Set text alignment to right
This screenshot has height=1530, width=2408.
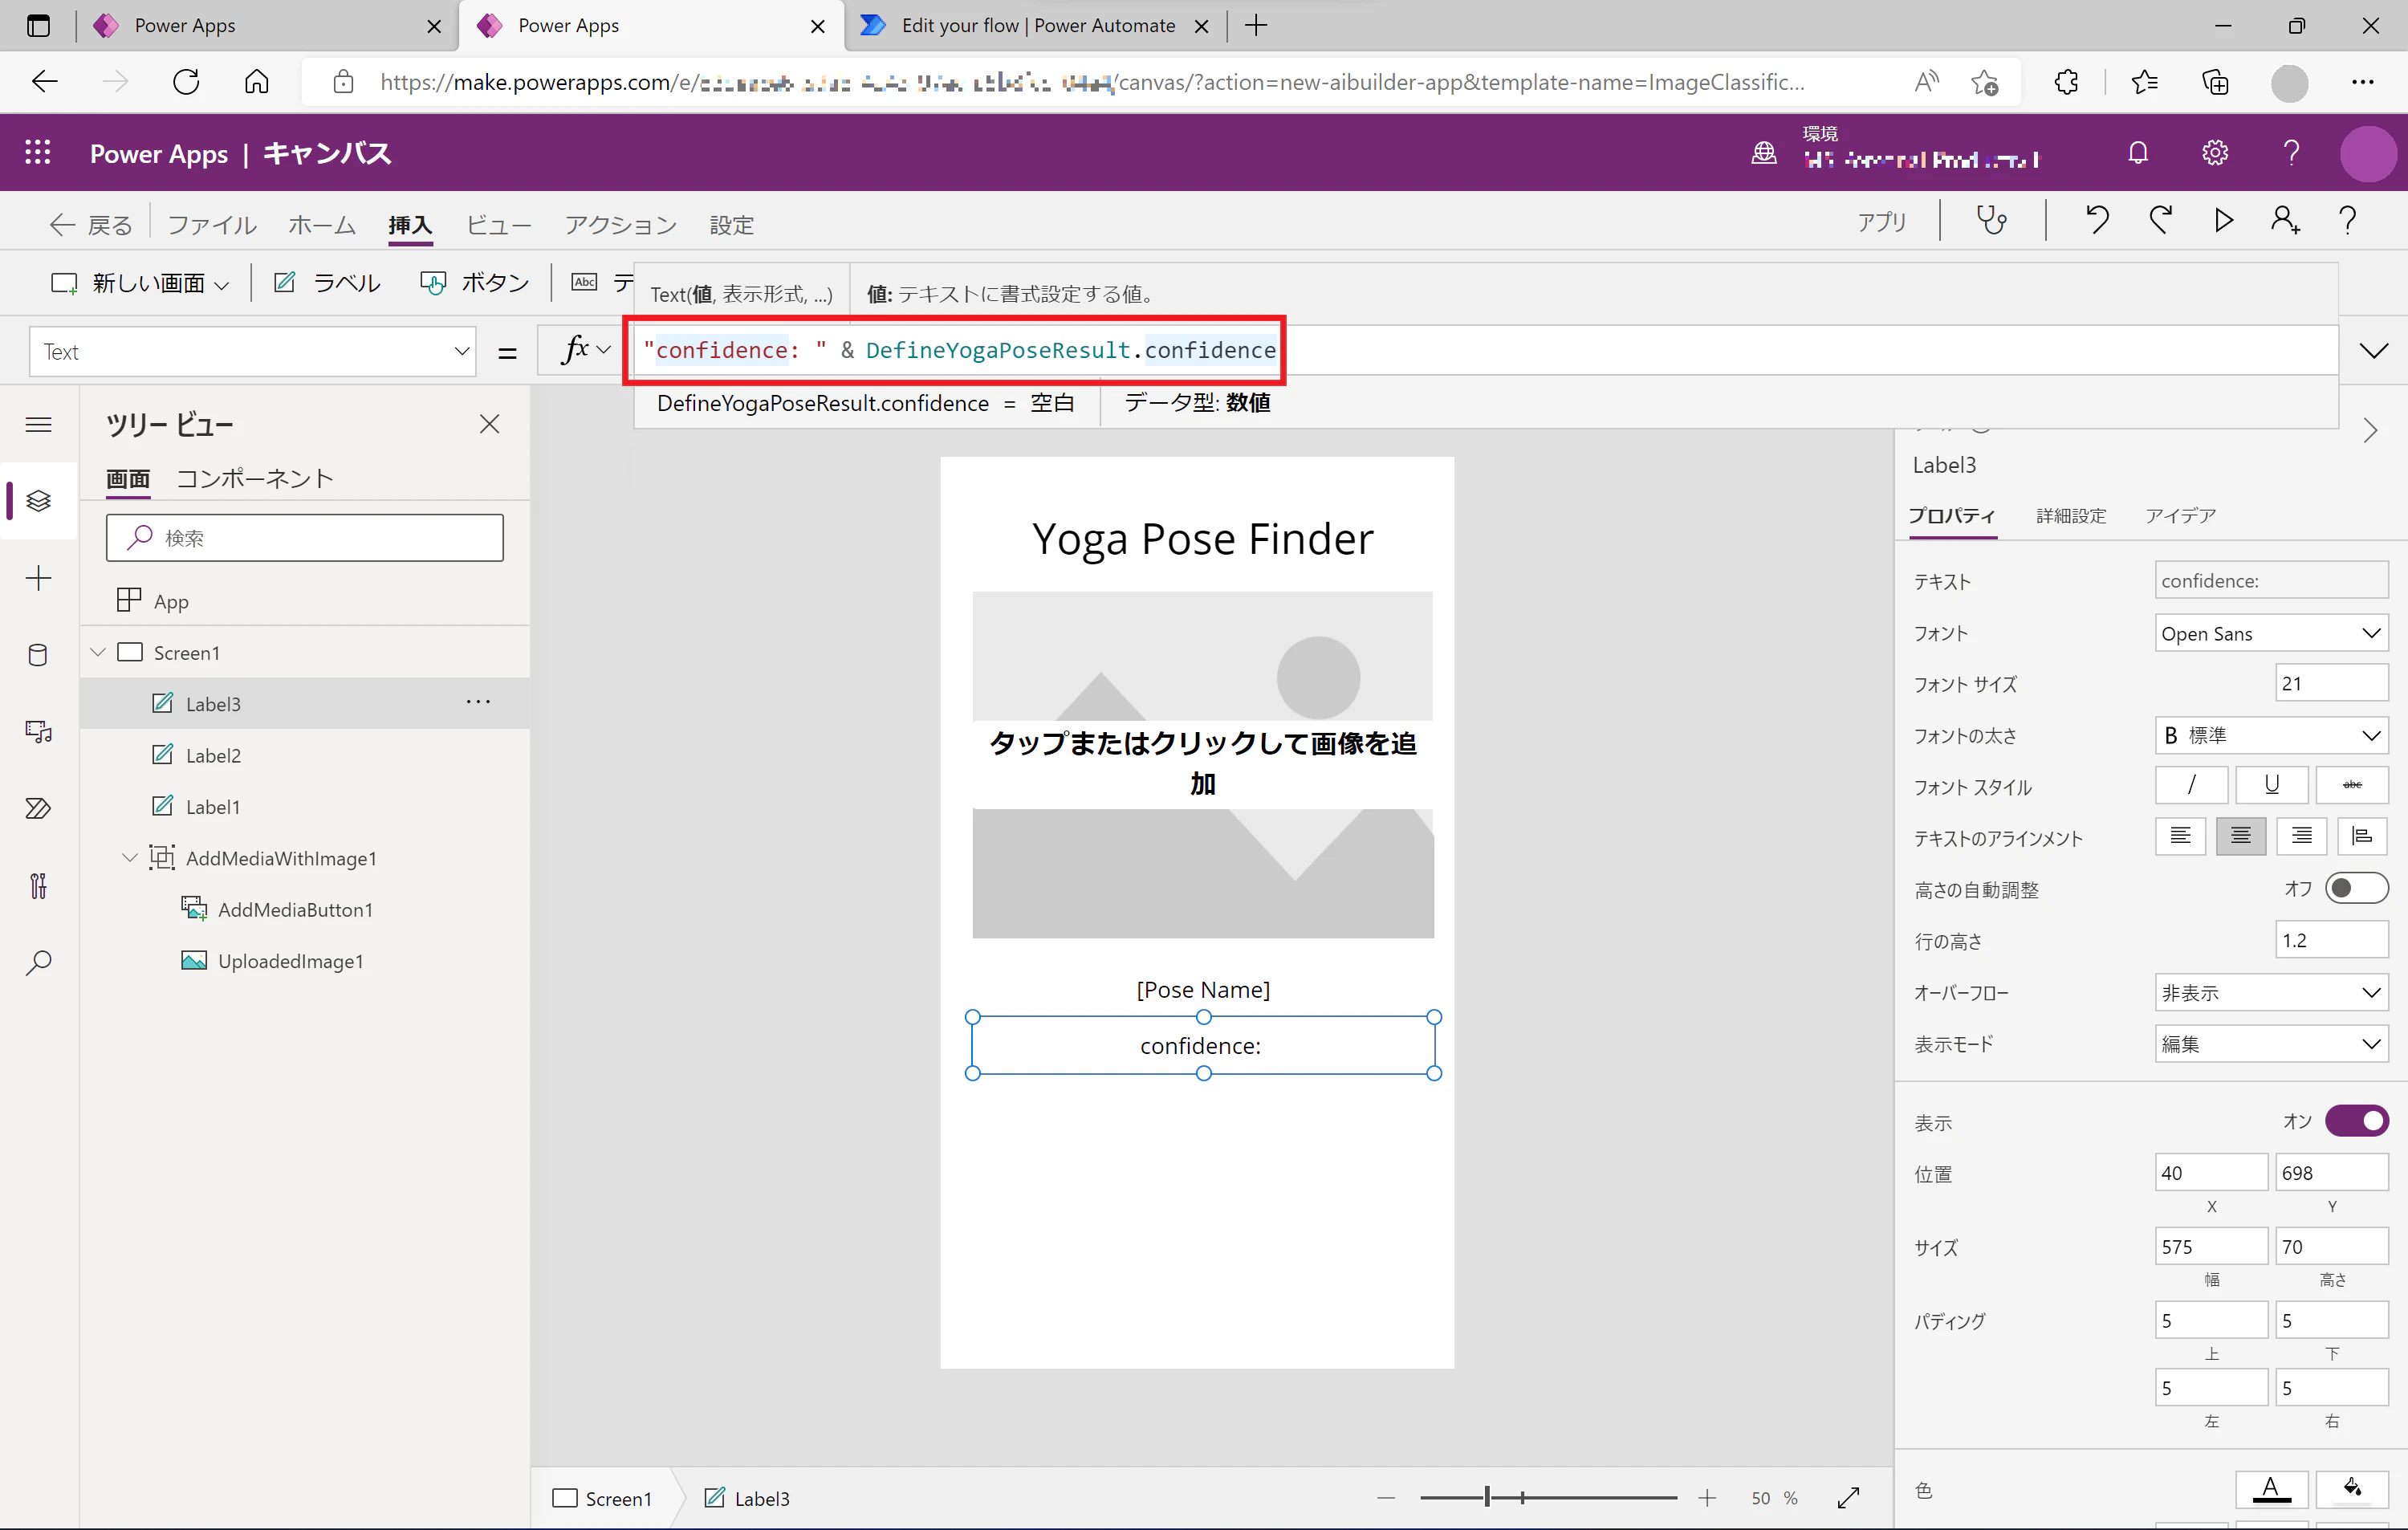point(2301,836)
